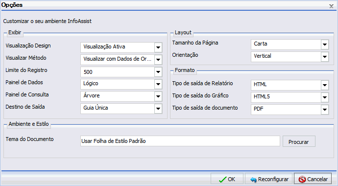
Task: Click the OK button with green checkmark
Action: (x=227, y=179)
